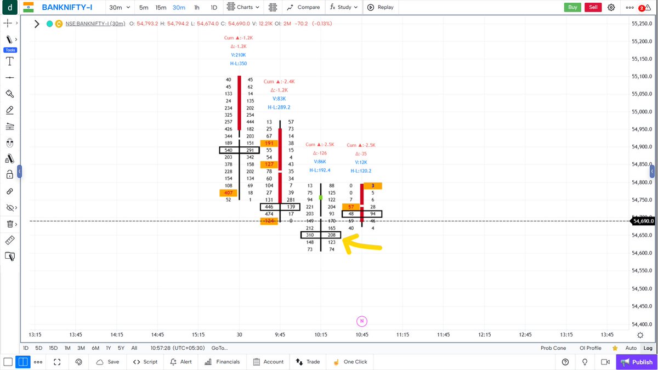Click the bottom-most left toolbar icon
658x370 pixels.
click(9, 256)
